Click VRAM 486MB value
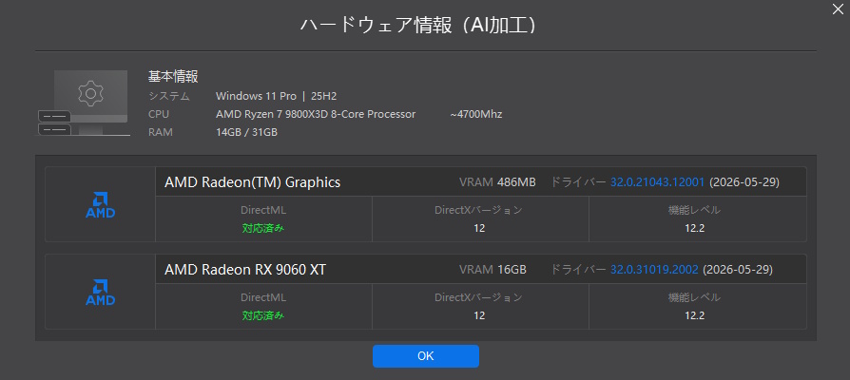 pyautogui.click(x=516, y=182)
